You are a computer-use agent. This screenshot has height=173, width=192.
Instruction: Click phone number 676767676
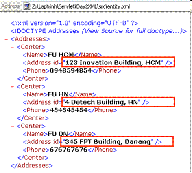coord(69,150)
